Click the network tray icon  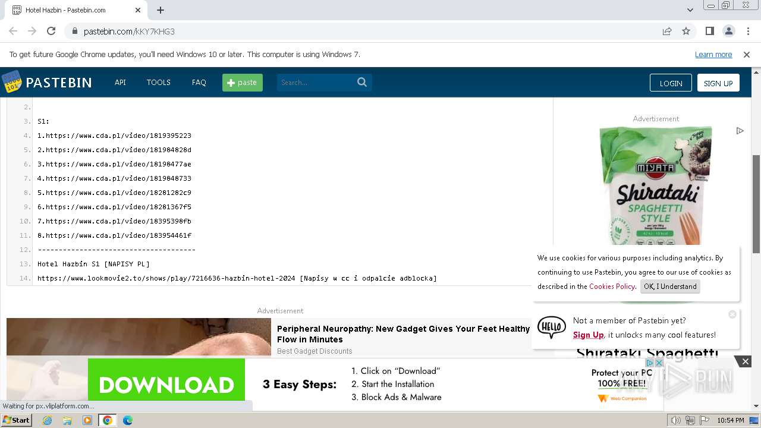(690, 420)
